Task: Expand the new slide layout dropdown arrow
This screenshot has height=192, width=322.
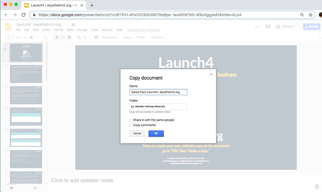Action: pyautogui.click(x=13, y=37)
